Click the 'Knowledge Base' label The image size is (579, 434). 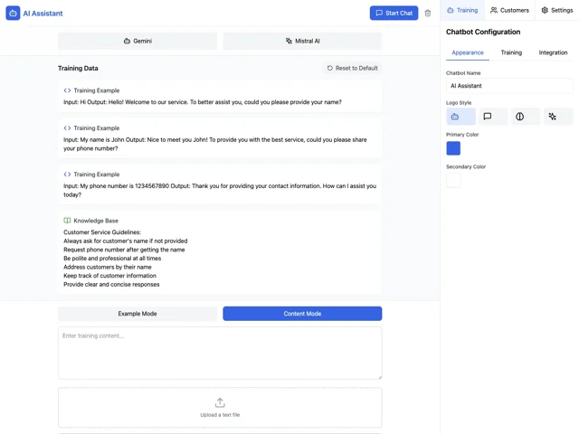point(96,221)
